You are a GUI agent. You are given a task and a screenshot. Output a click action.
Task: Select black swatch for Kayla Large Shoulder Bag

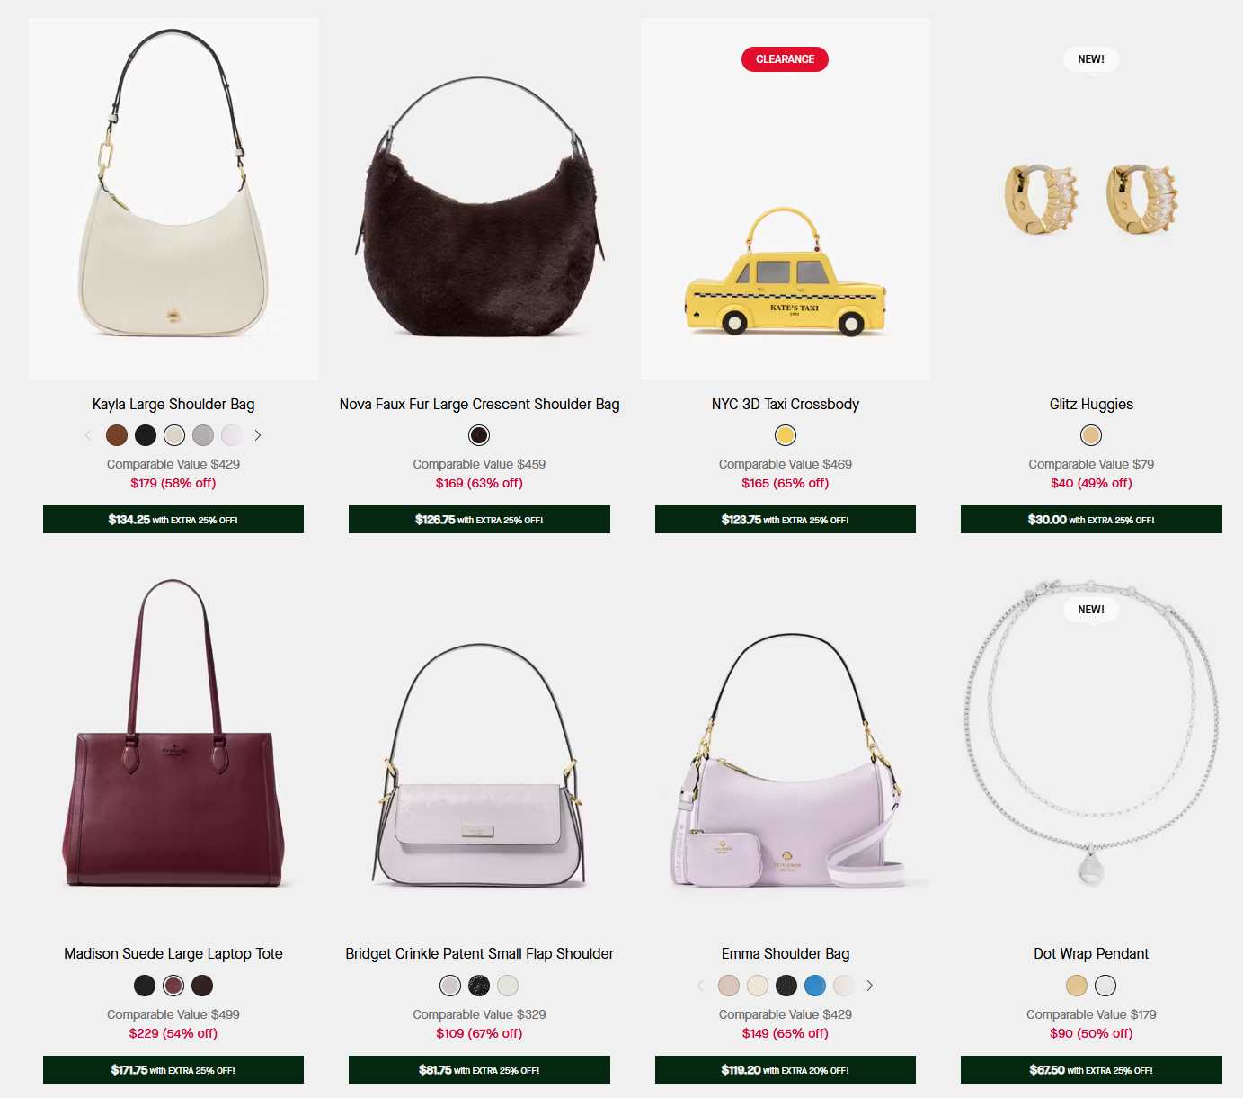point(146,435)
